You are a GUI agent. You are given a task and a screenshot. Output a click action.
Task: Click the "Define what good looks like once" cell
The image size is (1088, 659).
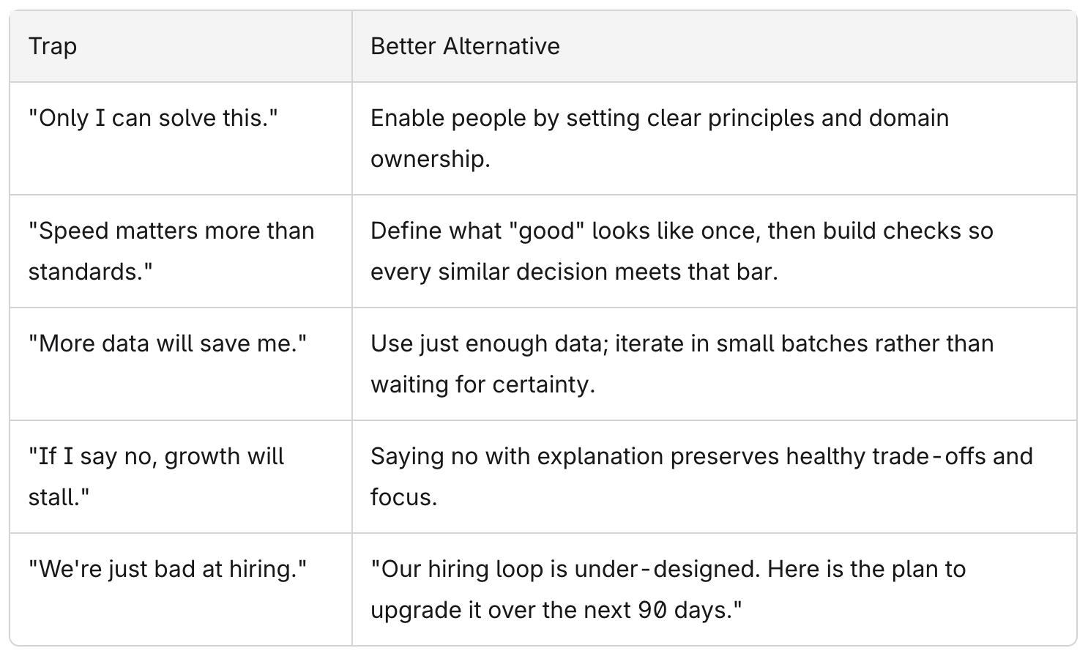[715, 251]
